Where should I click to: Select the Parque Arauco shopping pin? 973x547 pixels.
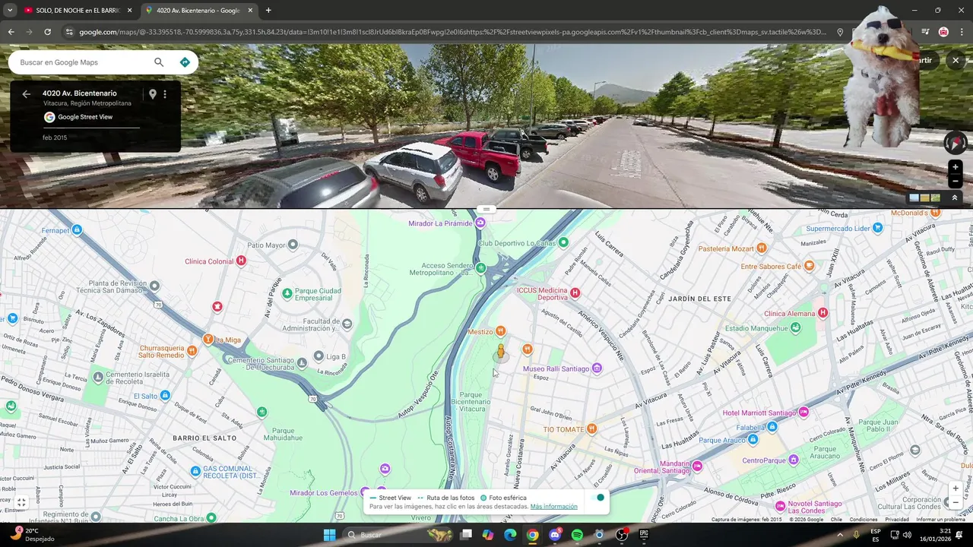coord(753,440)
